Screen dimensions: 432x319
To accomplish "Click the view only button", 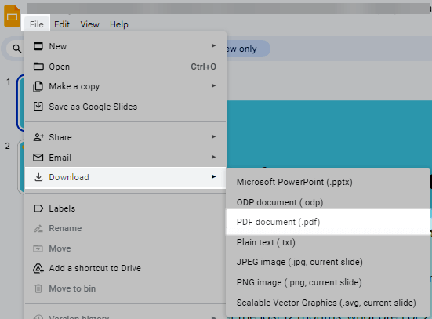I will [248, 49].
